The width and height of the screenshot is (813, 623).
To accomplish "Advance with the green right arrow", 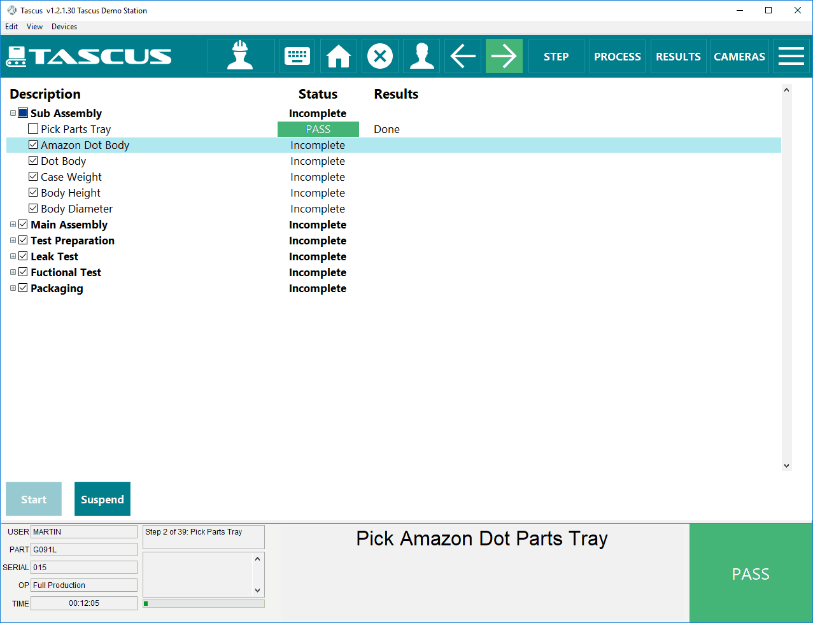I will point(504,56).
